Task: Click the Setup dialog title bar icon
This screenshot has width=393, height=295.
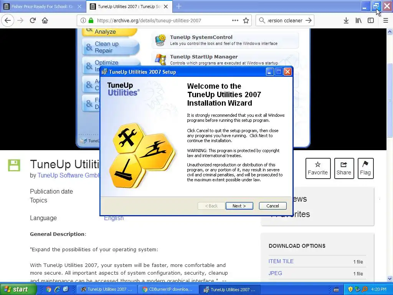Action: [104, 72]
